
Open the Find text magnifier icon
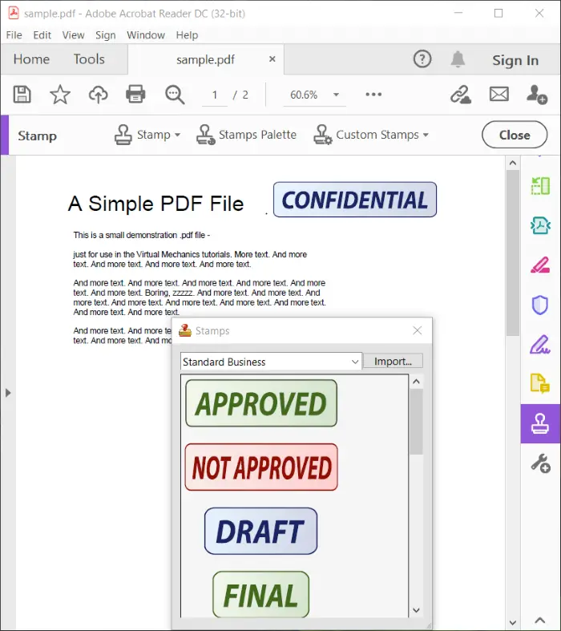click(175, 95)
